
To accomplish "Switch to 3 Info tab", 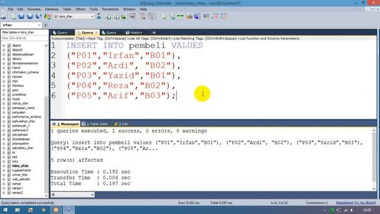I will coord(121,124).
